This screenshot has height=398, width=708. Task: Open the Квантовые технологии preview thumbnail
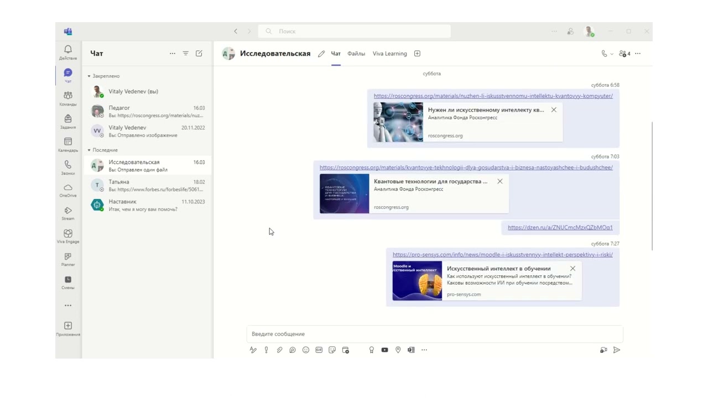point(344,193)
